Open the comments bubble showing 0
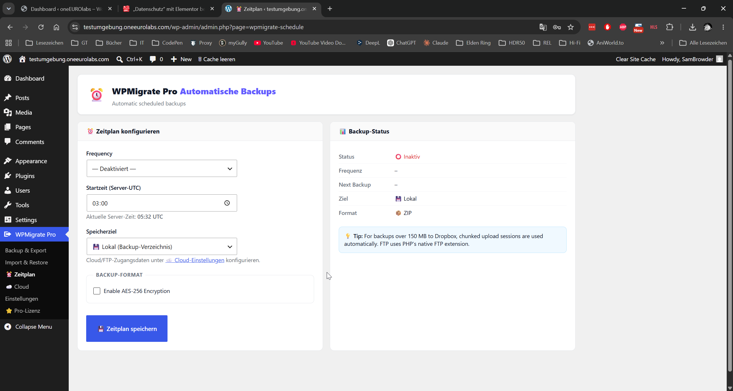The width and height of the screenshot is (733, 391). [x=156, y=59]
